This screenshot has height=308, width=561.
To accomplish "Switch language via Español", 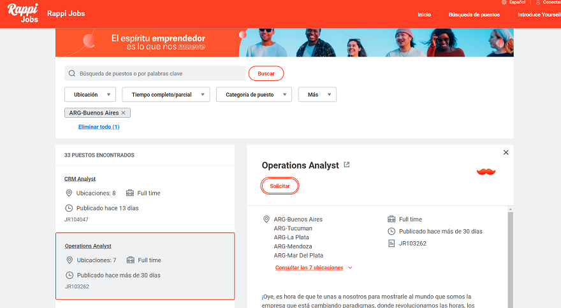I will point(517,2).
